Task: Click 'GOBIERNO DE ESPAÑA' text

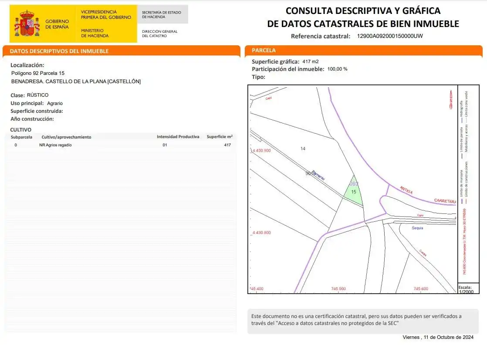Action: tap(57, 24)
